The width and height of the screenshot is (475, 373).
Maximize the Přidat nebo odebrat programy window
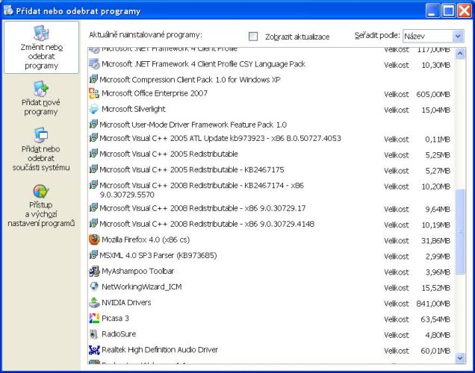click(x=448, y=10)
